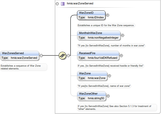Expand the WarZone element
The image size is (161, 114).
point(109,76)
